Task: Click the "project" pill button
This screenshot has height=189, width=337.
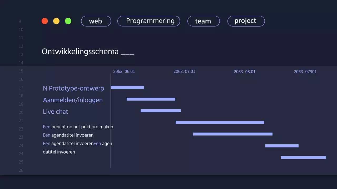Action: pos(246,21)
